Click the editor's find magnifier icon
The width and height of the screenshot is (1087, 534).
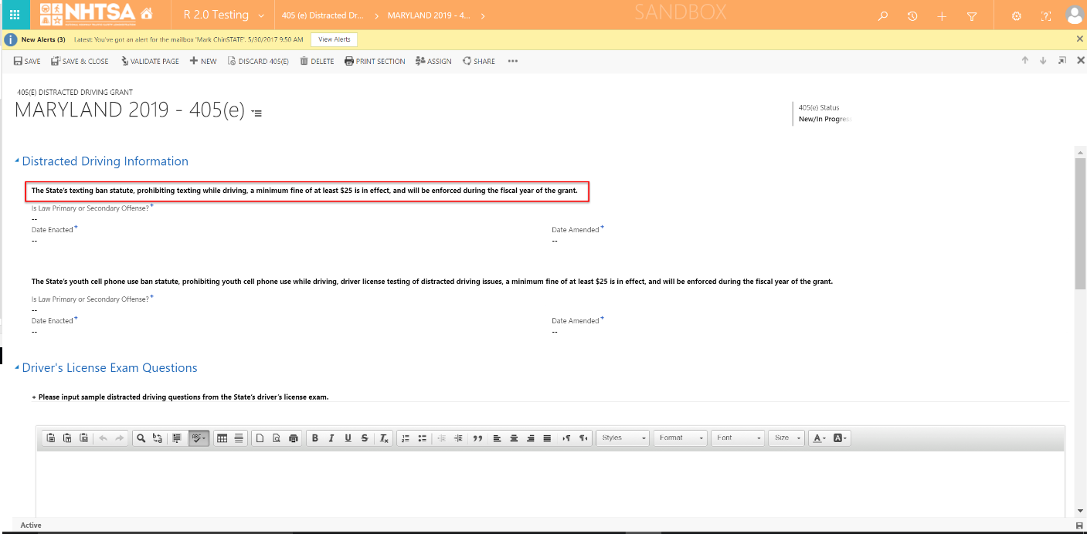[x=141, y=438]
